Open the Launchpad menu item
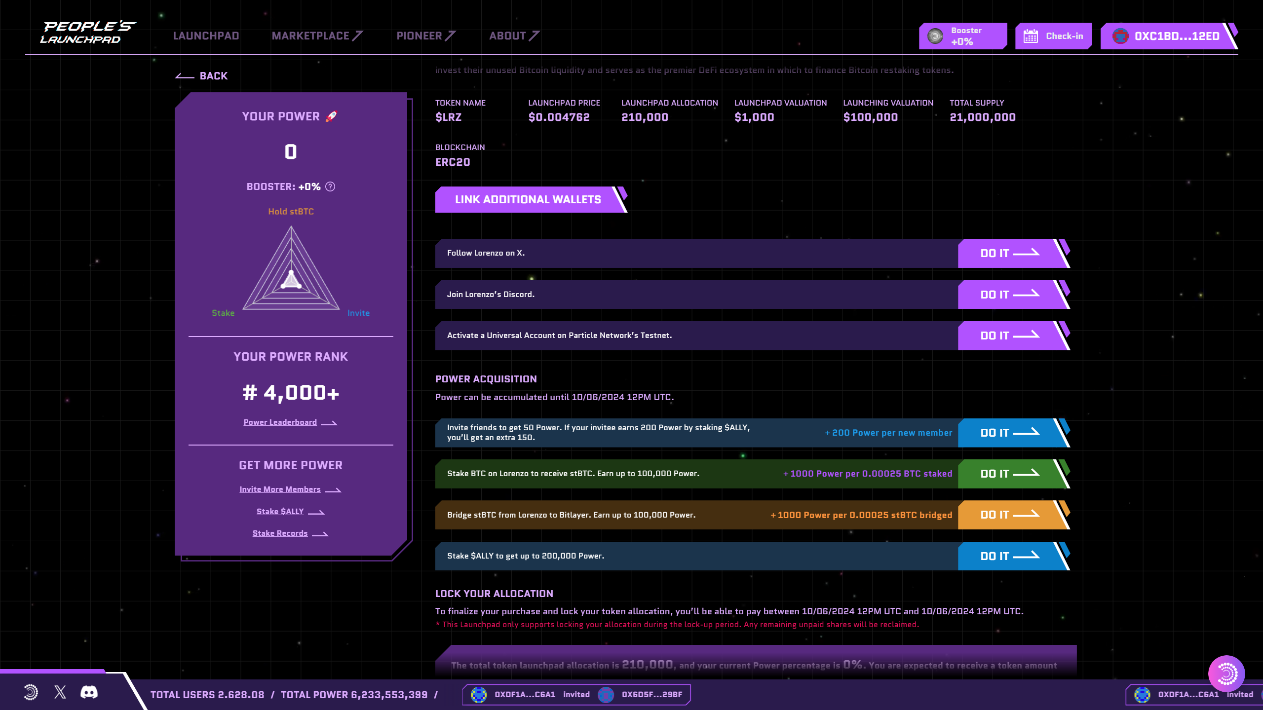This screenshot has width=1263, height=710. (206, 36)
